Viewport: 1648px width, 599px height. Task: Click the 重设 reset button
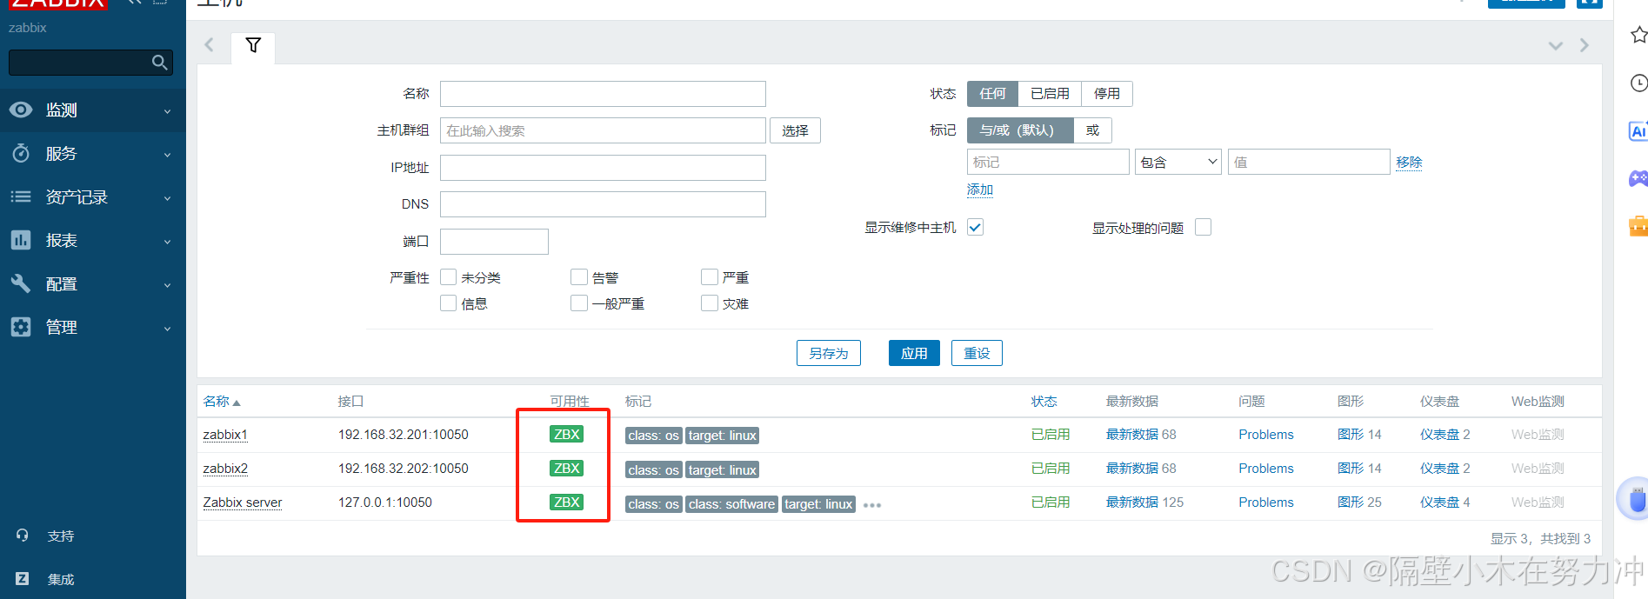[977, 353]
